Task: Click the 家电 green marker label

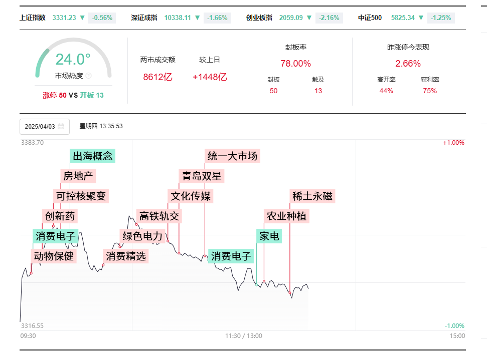Action: (269, 236)
